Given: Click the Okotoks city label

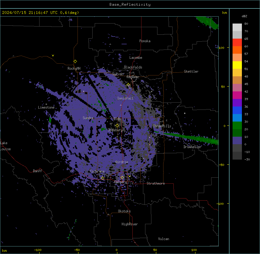Looking at the screenshot, I should pyautogui.click(x=124, y=211).
